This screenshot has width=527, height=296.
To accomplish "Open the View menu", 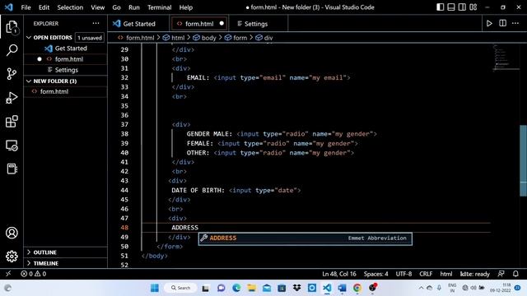I will (97, 7).
